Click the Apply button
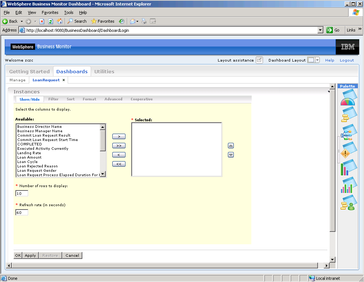The height and width of the screenshot is (282, 364). point(30,255)
